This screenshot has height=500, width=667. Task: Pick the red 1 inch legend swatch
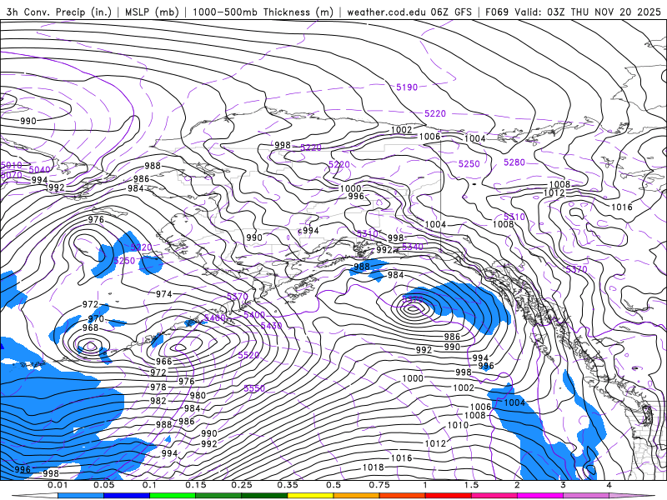tap(449, 496)
